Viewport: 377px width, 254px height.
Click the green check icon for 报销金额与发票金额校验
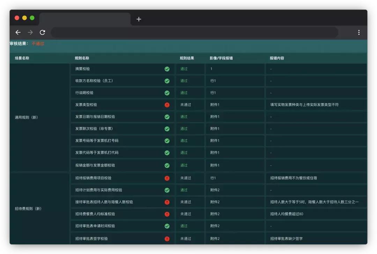tap(167, 166)
